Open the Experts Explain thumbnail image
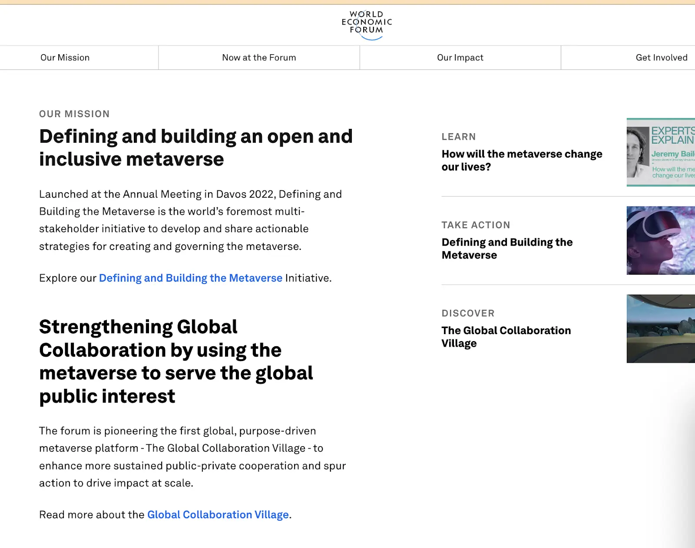695x548 pixels. point(661,152)
